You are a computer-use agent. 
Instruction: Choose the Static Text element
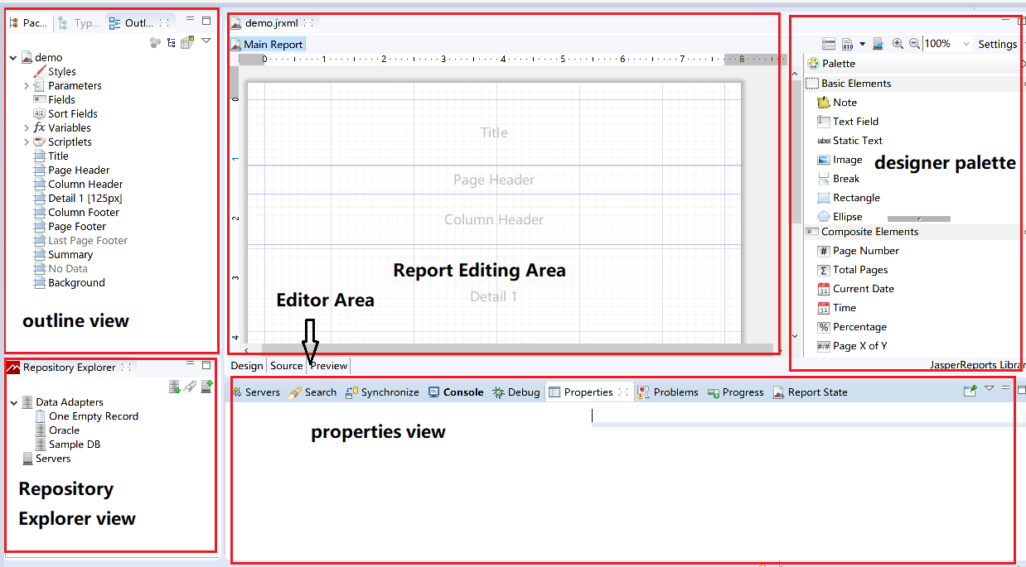tap(849, 141)
